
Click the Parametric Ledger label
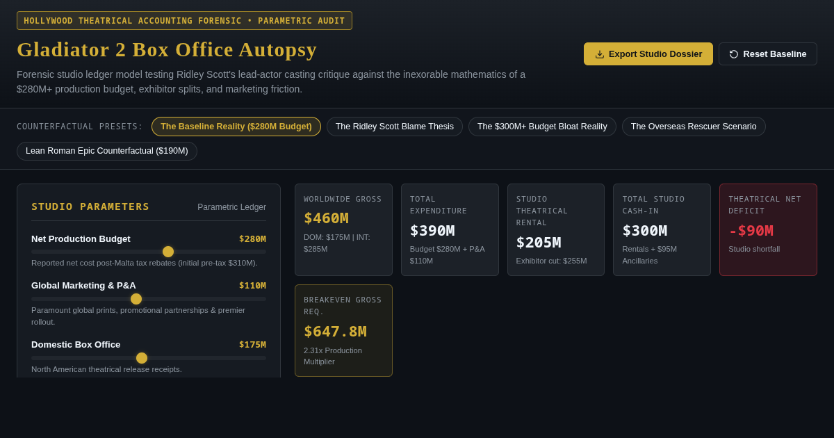pos(231,207)
